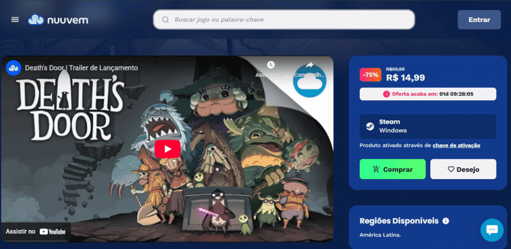Click the Steam platform icon
Screen dimensions: 511x249
369,126
